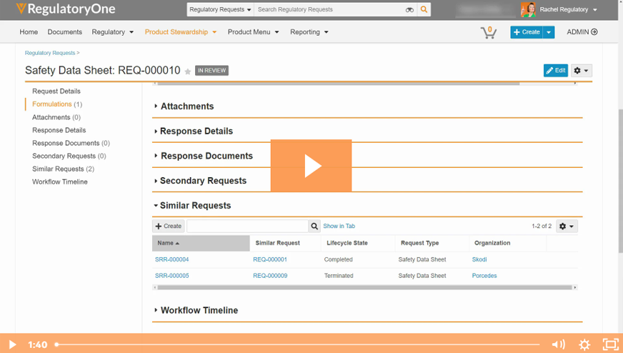The width and height of the screenshot is (623, 353).
Task: Open similar request REQ-000009
Action: coord(270,276)
